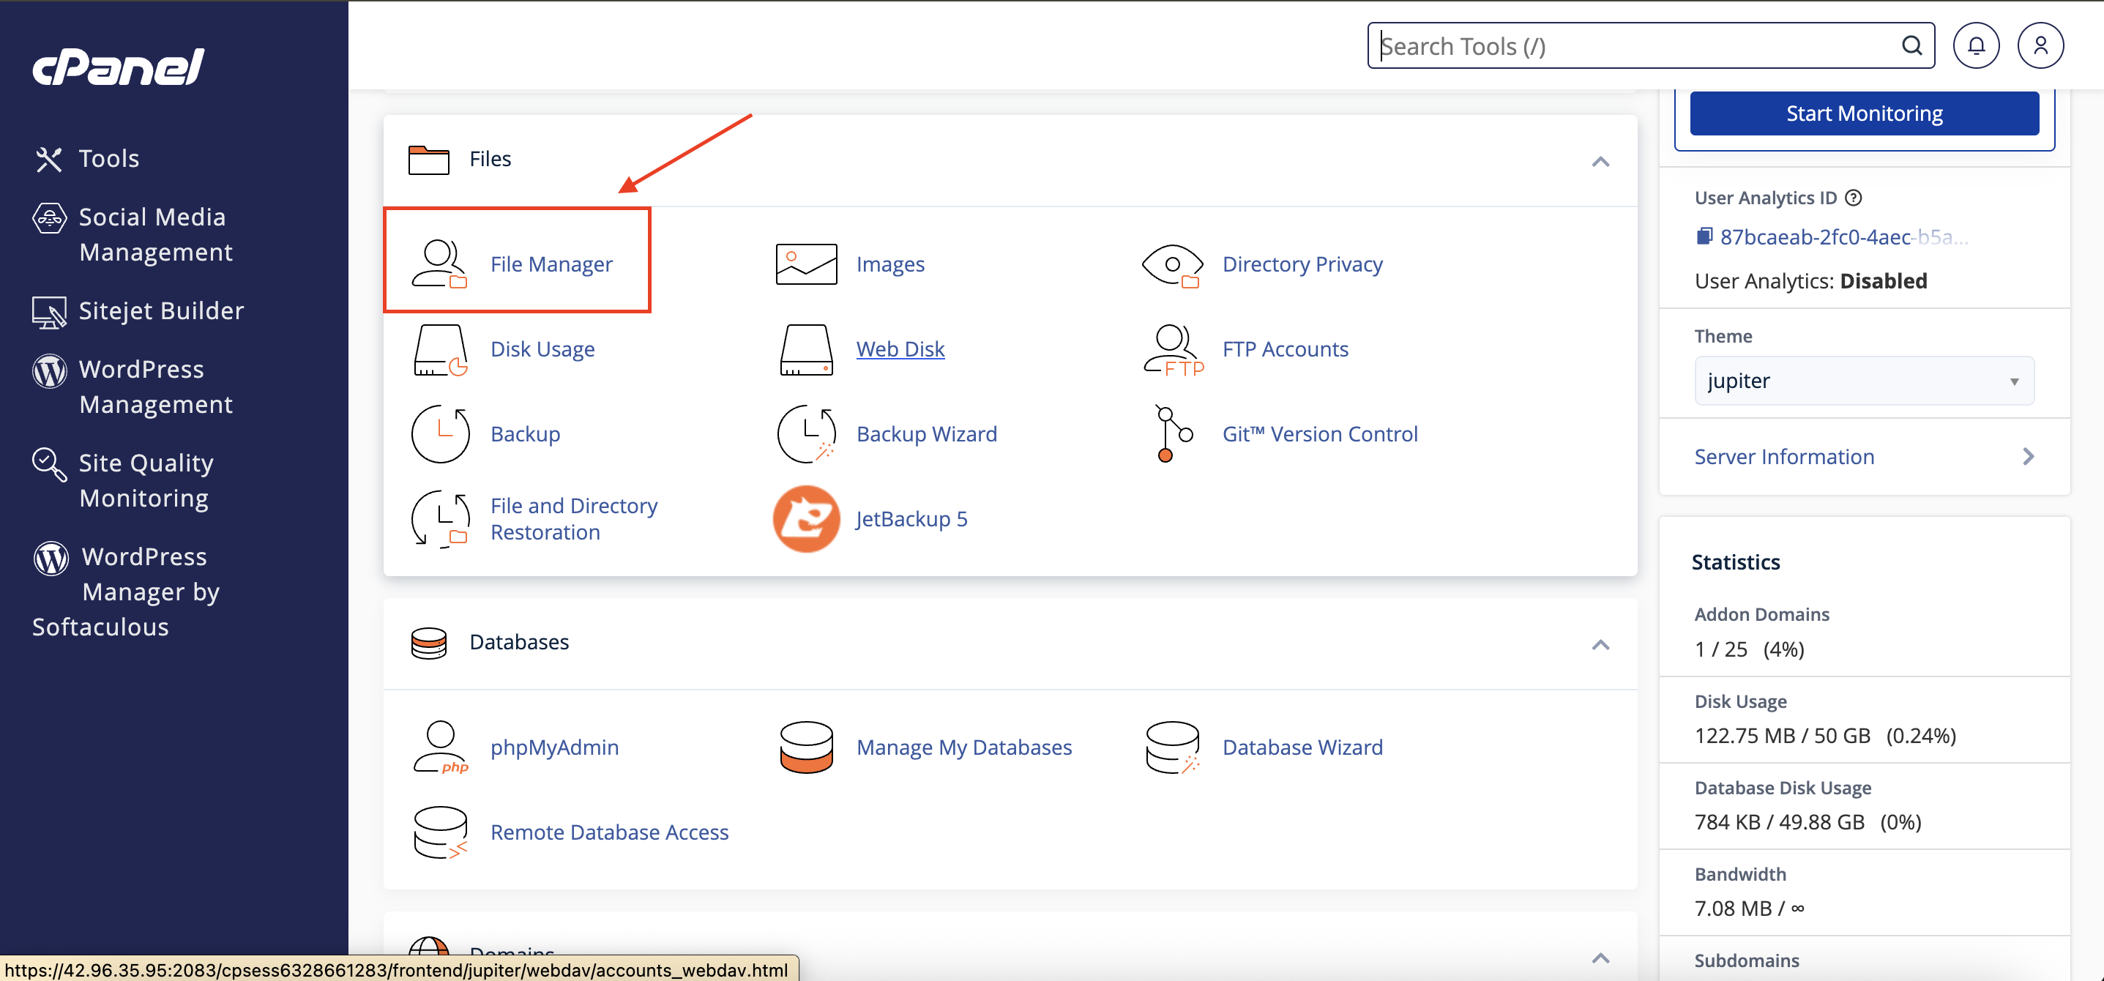Click the FTP Accounts icon
Screen dimensions: 2104x981
[1173, 350]
